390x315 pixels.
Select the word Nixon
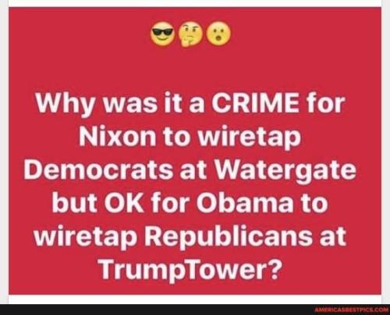(x=118, y=136)
